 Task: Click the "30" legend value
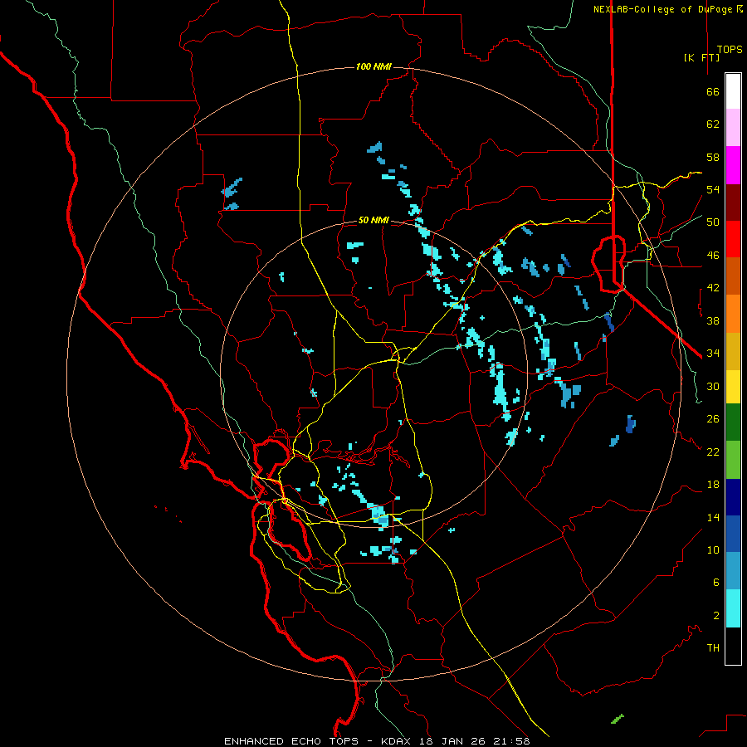713,386
